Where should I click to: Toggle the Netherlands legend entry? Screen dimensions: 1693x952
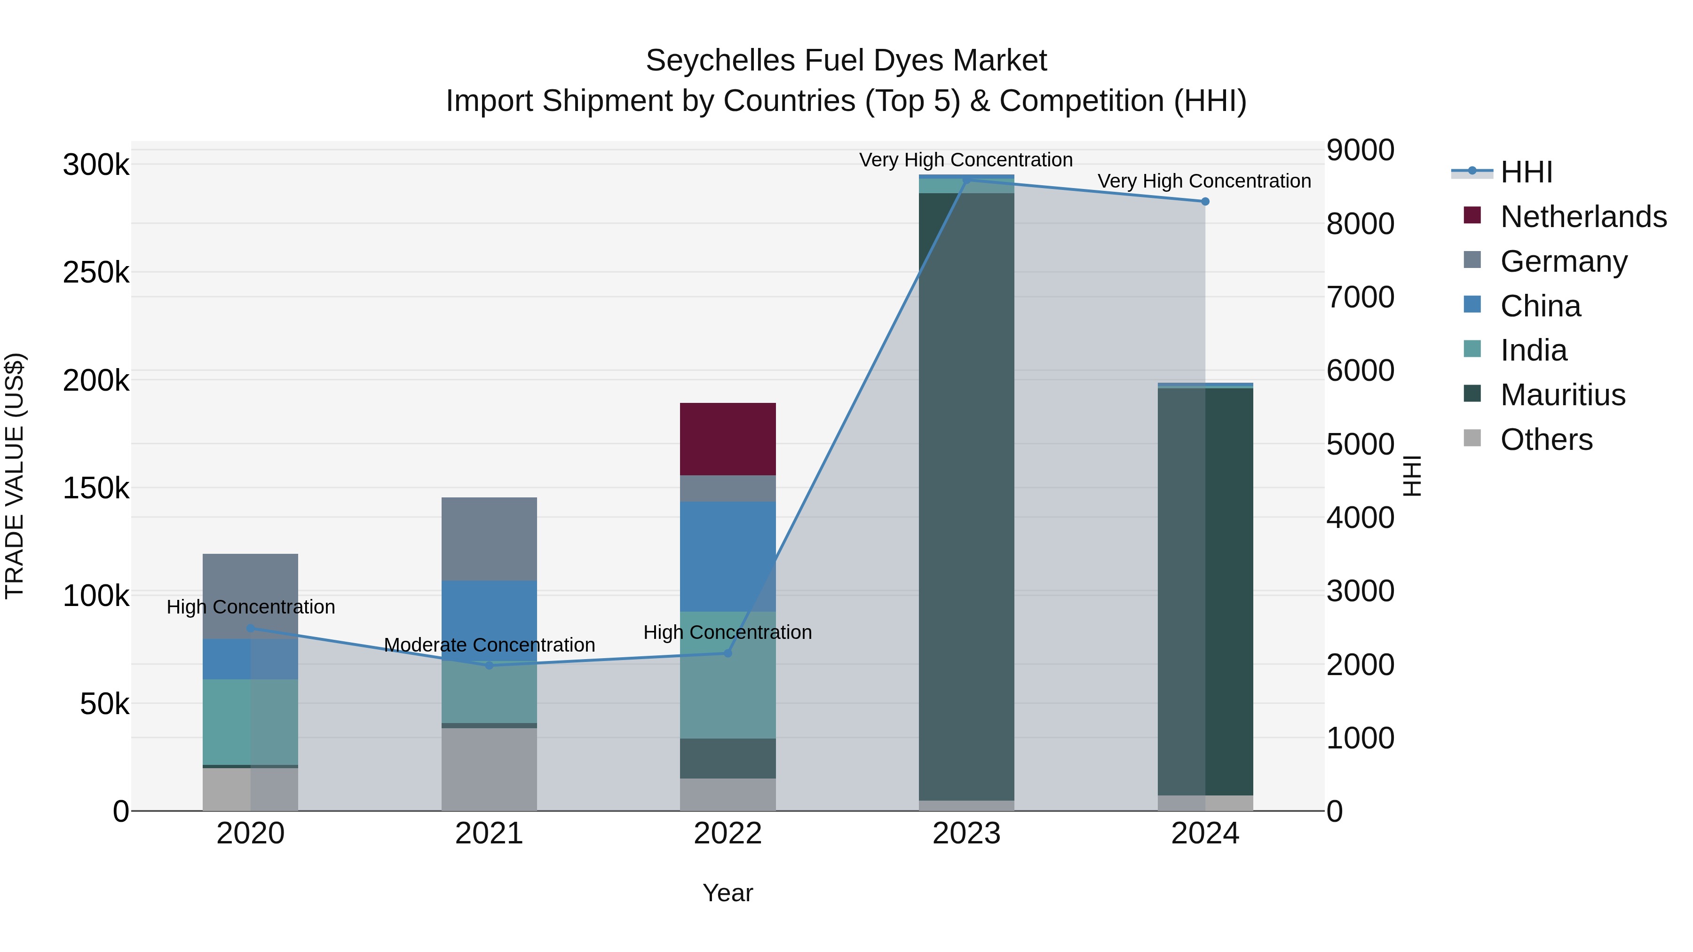click(1565, 217)
